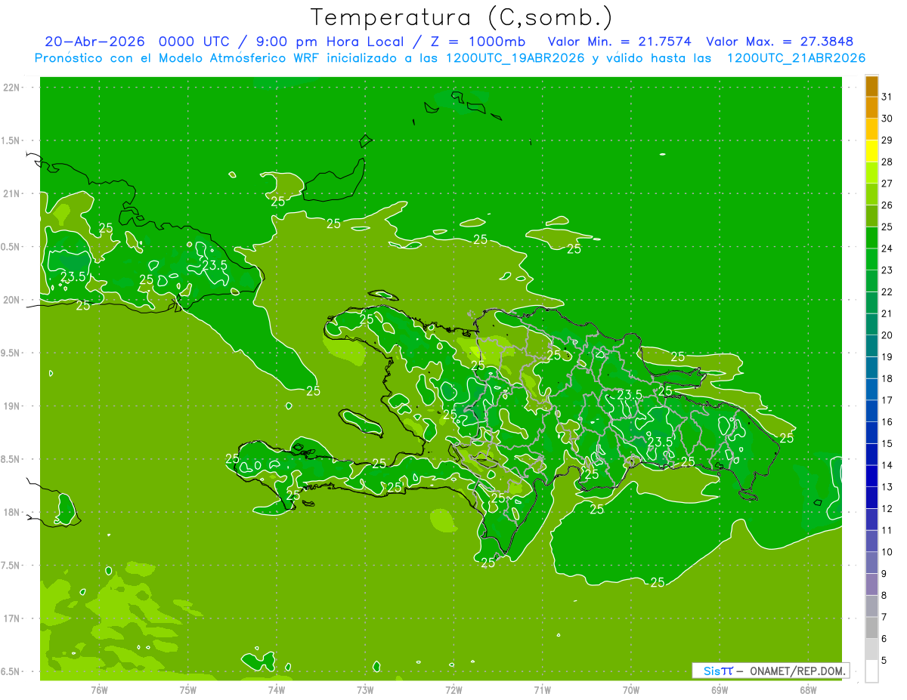Click the gray 6 degree legend swatch
The image size is (907, 700).
click(871, 628)
